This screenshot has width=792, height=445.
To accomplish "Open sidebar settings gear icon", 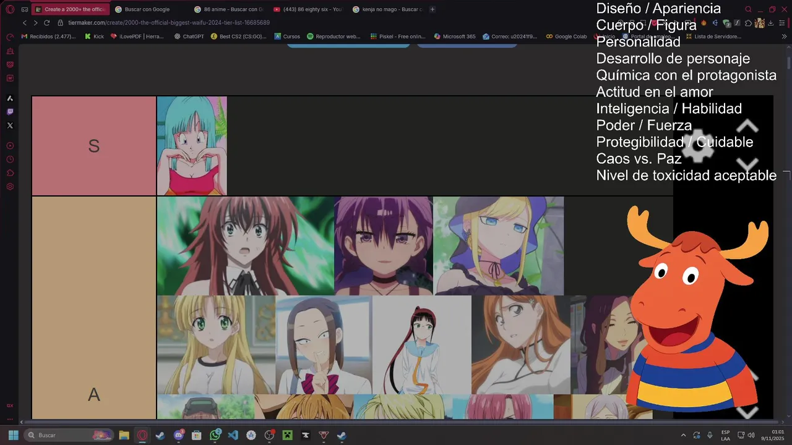I will click(x=10, y=187).
